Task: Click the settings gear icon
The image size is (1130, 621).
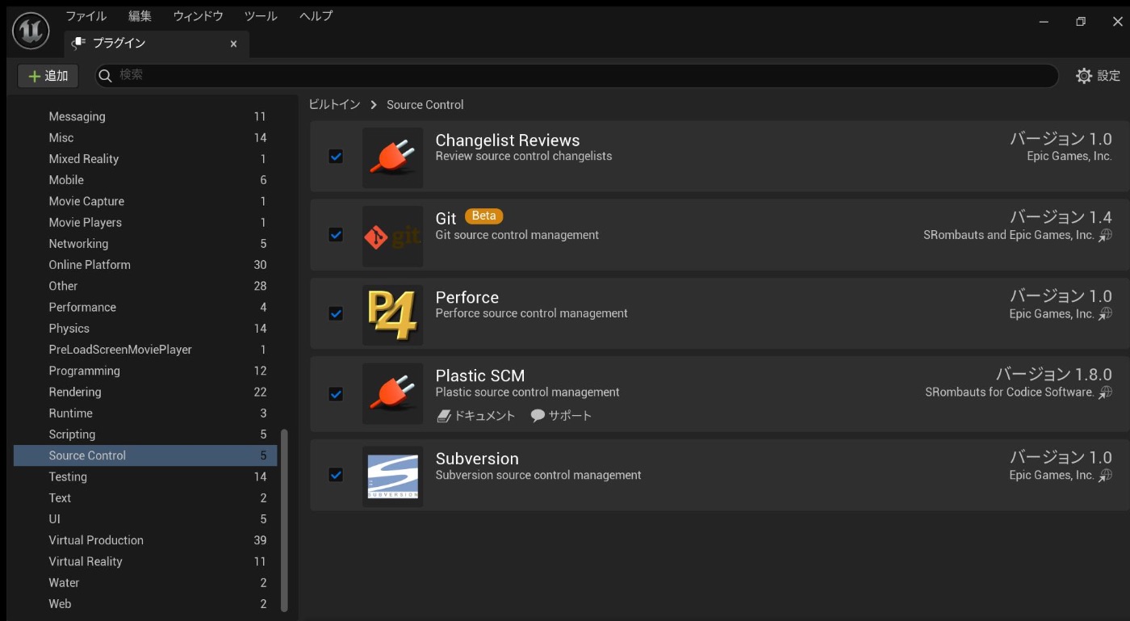Action: coord(1084,76)
